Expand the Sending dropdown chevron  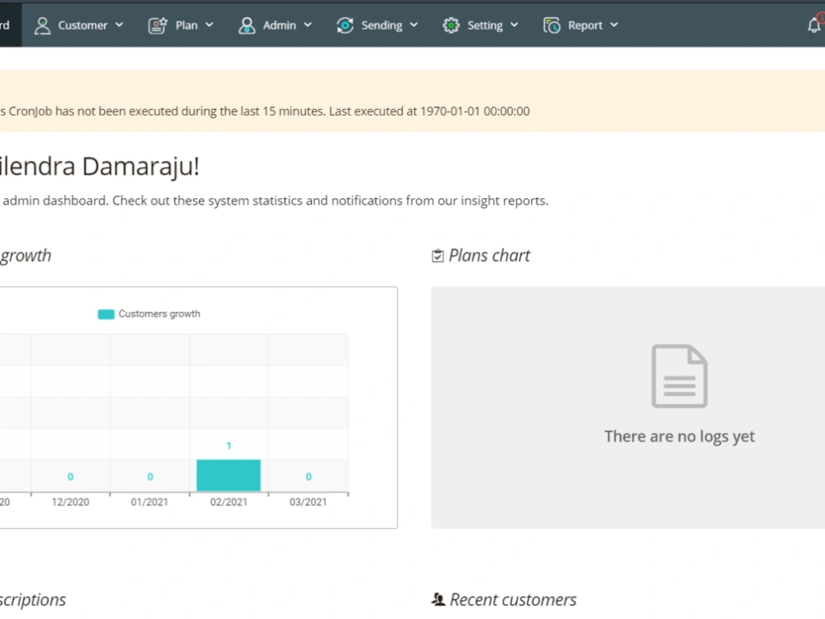point(414,25)
